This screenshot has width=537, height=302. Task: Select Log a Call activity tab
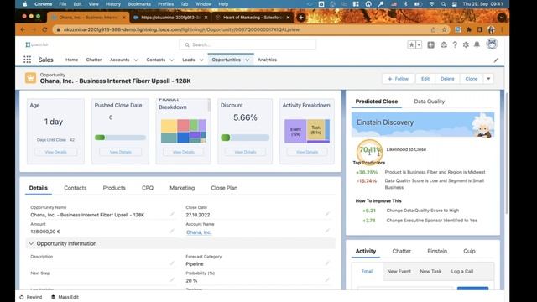click(x=462, y=271)
